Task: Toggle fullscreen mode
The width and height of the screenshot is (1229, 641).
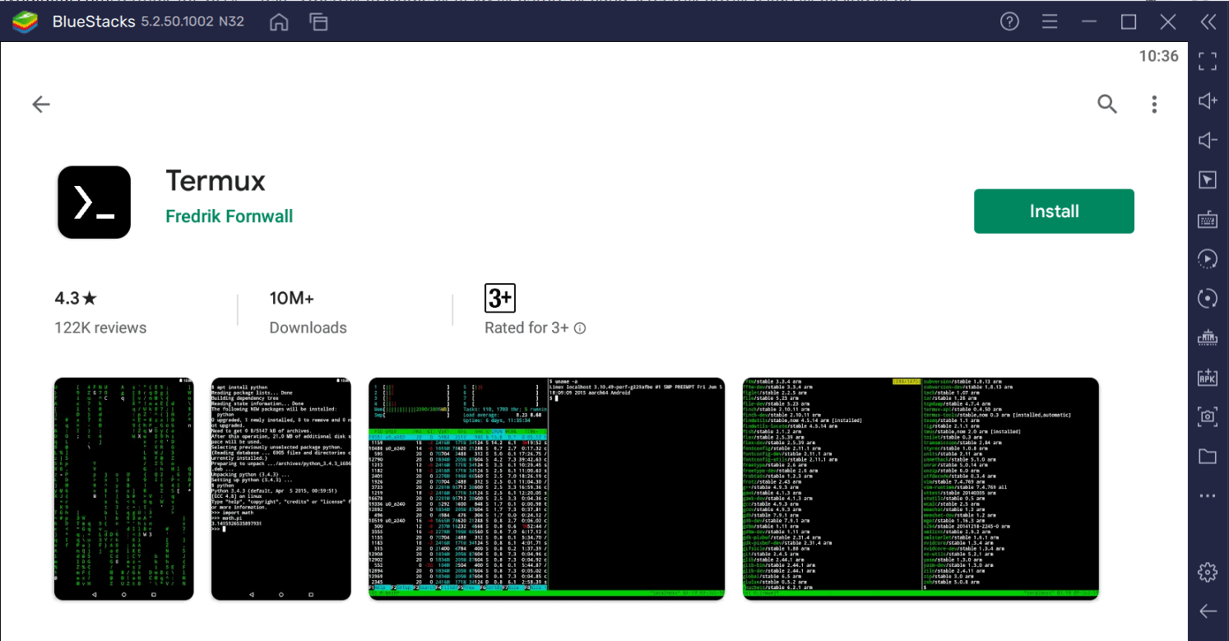Action: click(x=1208, y=61)
